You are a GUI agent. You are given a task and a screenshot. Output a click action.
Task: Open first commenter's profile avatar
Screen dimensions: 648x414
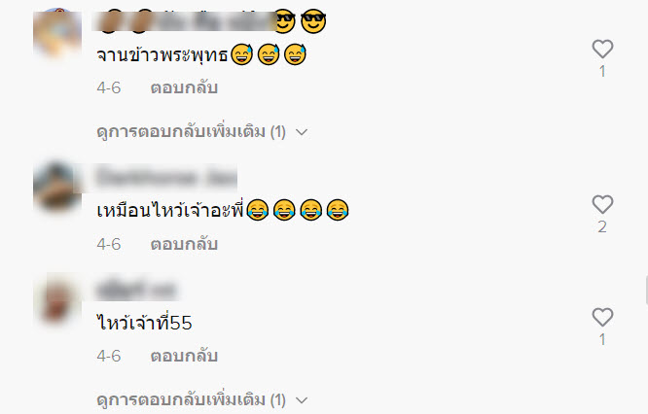57,32
